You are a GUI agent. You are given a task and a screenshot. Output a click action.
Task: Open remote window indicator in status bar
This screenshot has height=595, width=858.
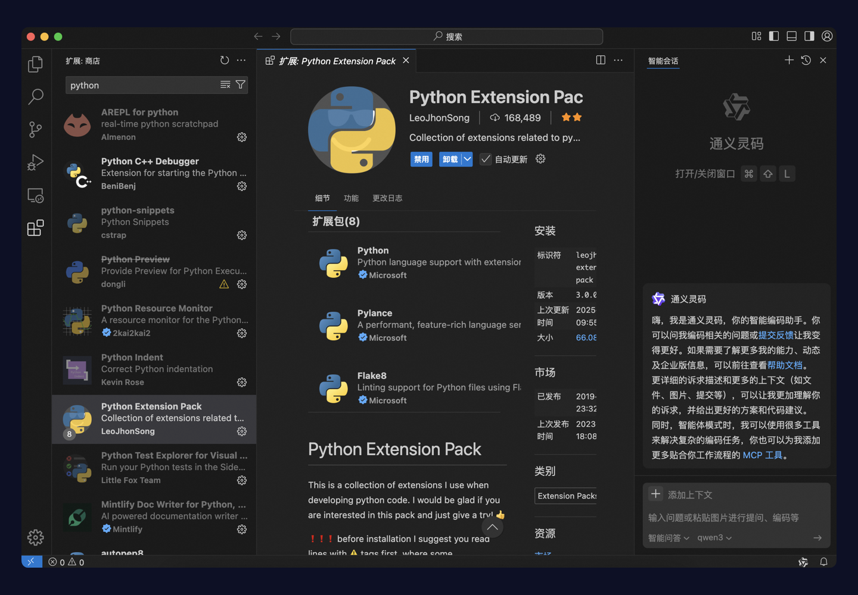(32, 562)
